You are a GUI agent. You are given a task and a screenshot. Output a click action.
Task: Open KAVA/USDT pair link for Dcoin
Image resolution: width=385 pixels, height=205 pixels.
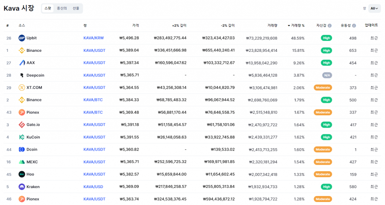[94, 149]
